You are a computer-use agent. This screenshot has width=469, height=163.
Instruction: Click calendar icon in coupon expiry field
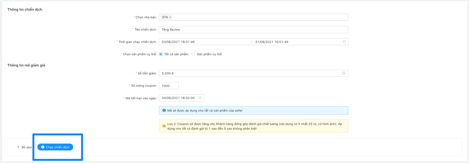(200, 98)
